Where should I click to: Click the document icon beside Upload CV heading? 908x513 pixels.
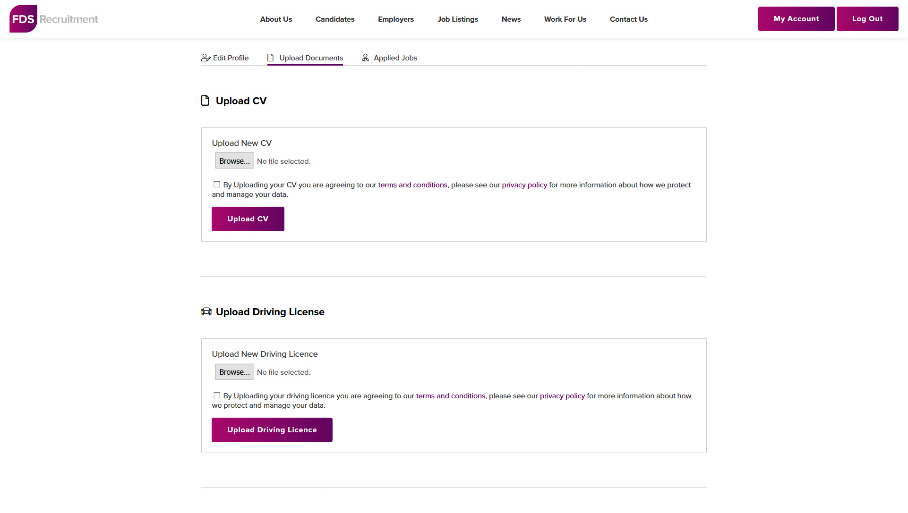pos(205,101)
